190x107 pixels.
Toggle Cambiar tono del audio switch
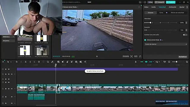pos(185,35)
